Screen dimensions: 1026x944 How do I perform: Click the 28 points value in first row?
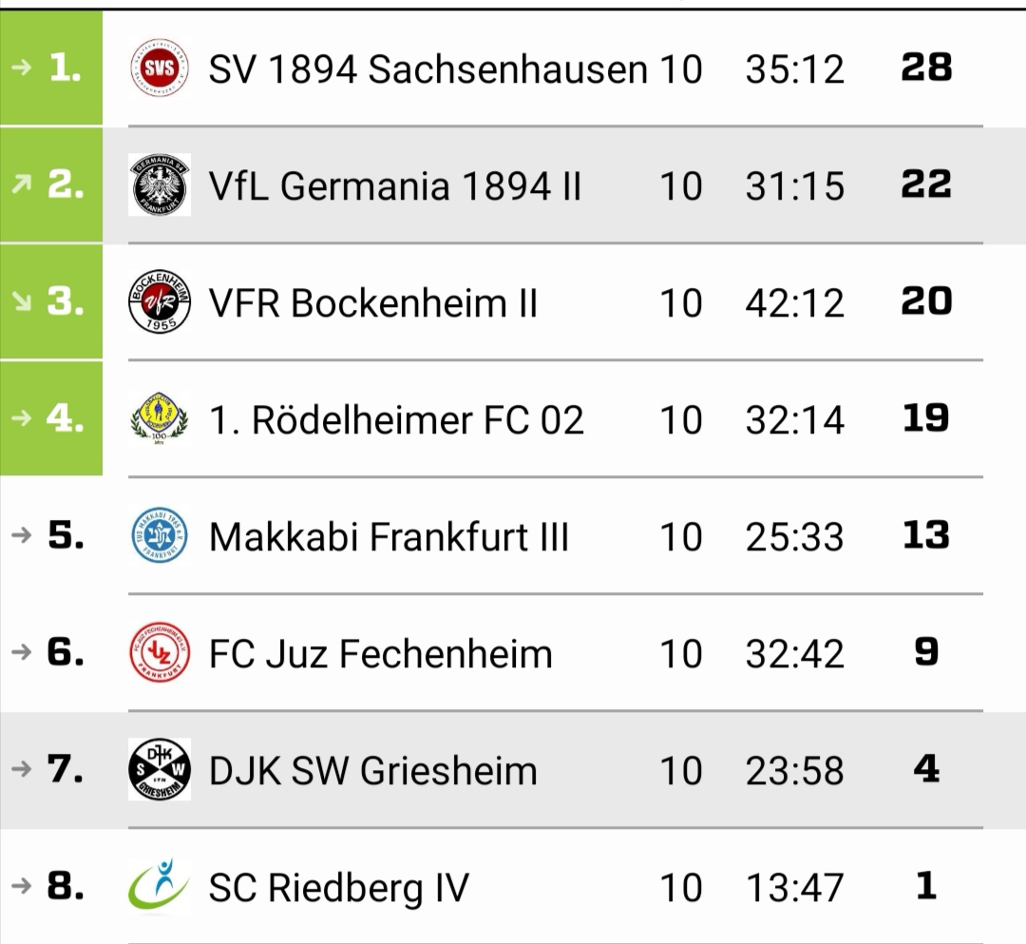click(x=926, y=67)
